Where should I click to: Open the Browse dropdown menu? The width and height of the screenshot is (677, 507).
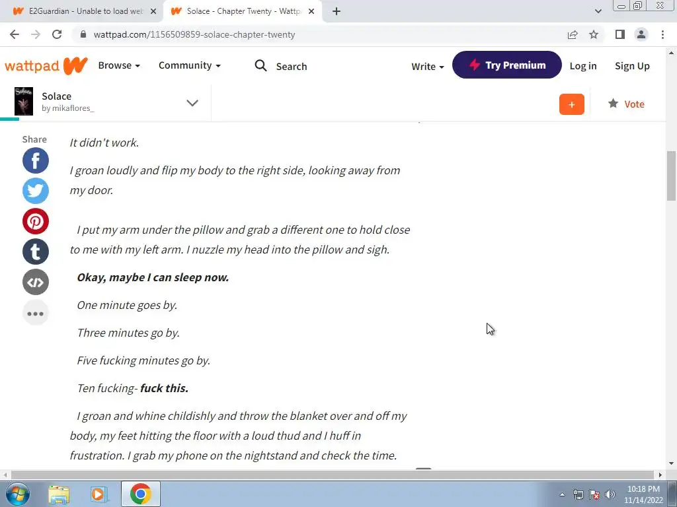pos(119,65)
